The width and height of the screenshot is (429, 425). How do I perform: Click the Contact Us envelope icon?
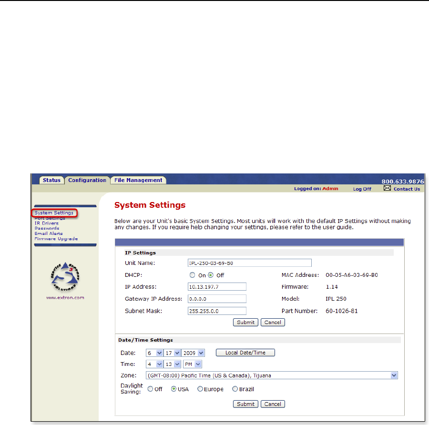[x=387, y=188]
